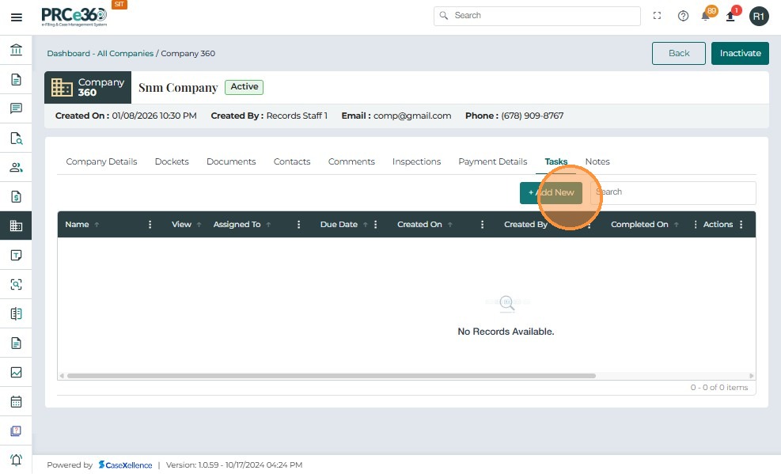Screen dimensions: 781x474
Task: Sort by Completed On column header
Action: click(x=639, y=225)
